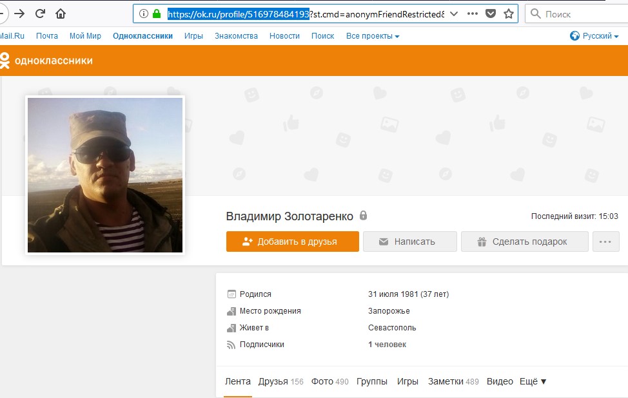Click the Написать message button

click(x=409, y=242)
